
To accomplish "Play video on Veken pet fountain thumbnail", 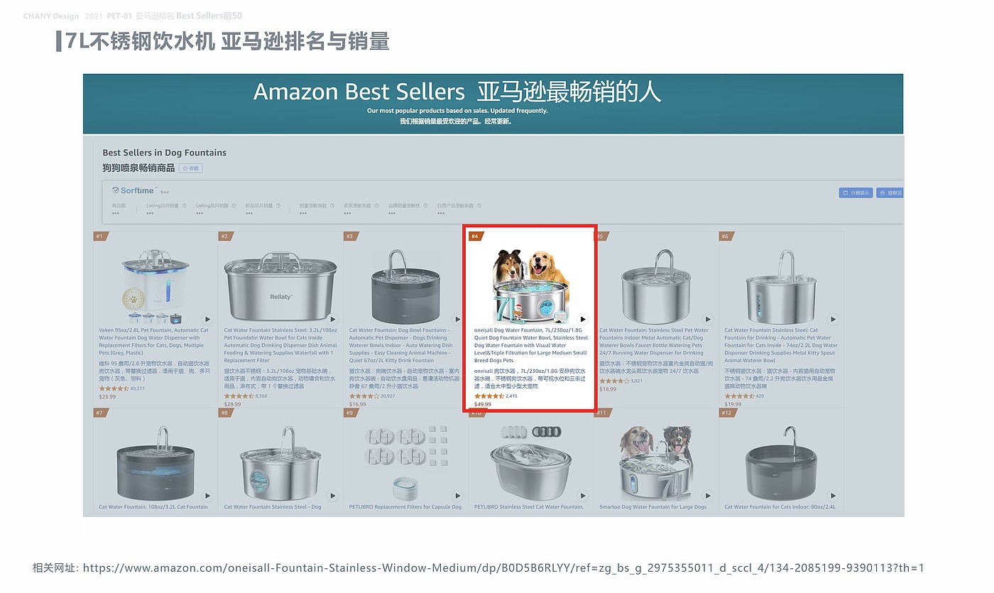I will (207, 320).
